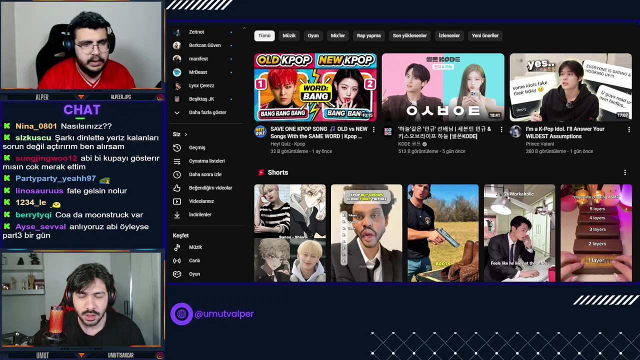Expand the Siz section chevron

[x=185, y=134]
